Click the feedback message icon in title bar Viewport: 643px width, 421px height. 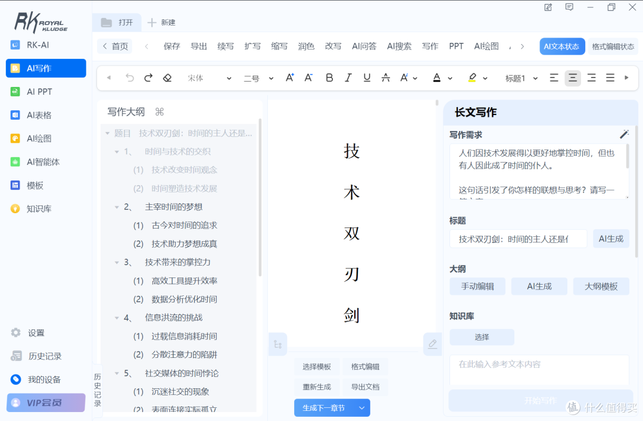point(569,7)
